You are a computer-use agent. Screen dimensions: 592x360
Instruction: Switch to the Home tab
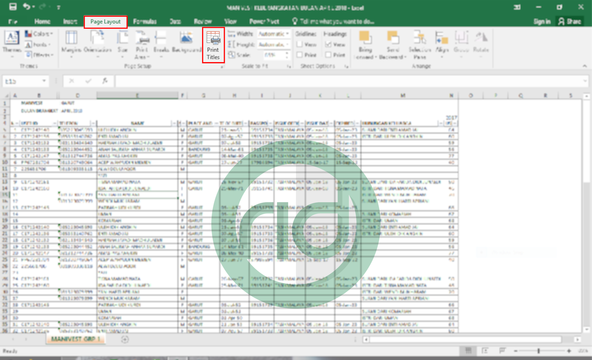(42, 21)
